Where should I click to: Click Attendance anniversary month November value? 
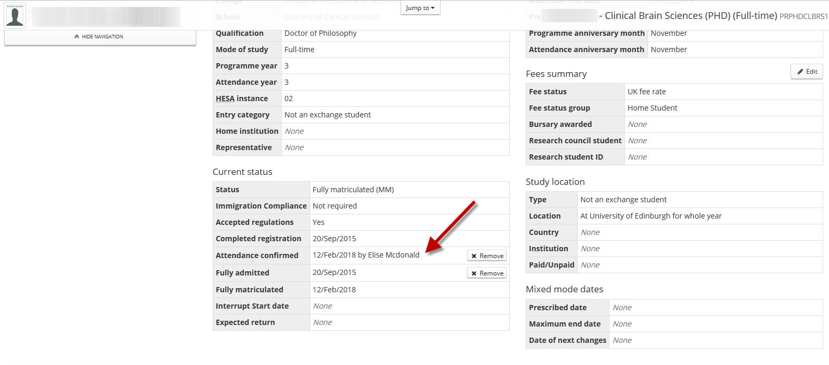[x=669, y=50]
